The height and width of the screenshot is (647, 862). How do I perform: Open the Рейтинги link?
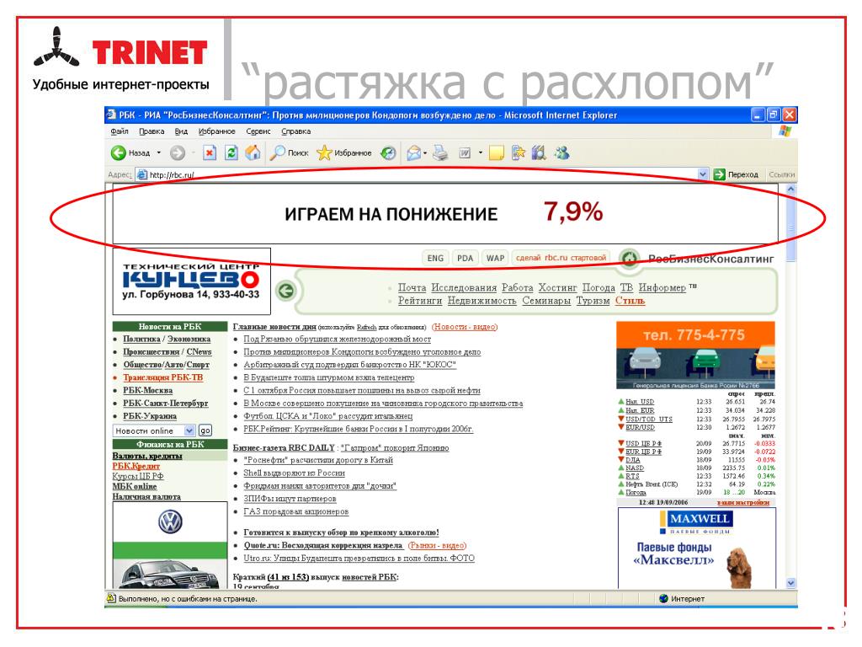(420, 301)
